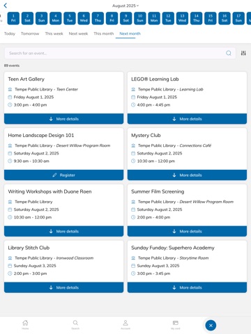Viewport: 251px width, 334px height.
Task: Expand More details for Superhero Academy
Action: [187, 287]
